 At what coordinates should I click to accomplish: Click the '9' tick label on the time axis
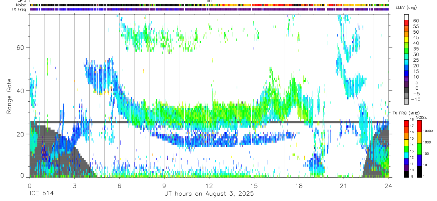point(164,186)
